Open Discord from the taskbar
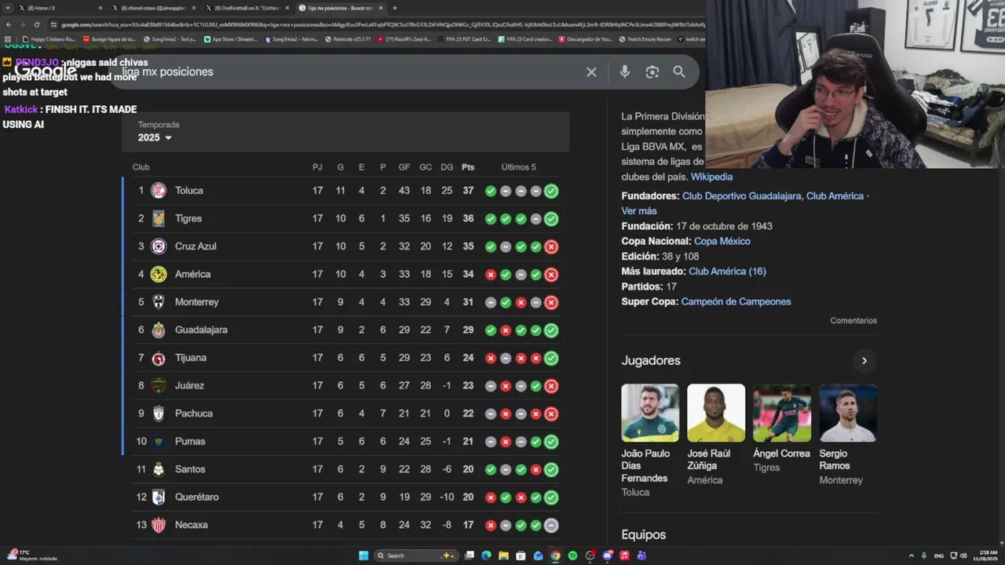The height and width of the screenshot is (565, 1005). 607,556
